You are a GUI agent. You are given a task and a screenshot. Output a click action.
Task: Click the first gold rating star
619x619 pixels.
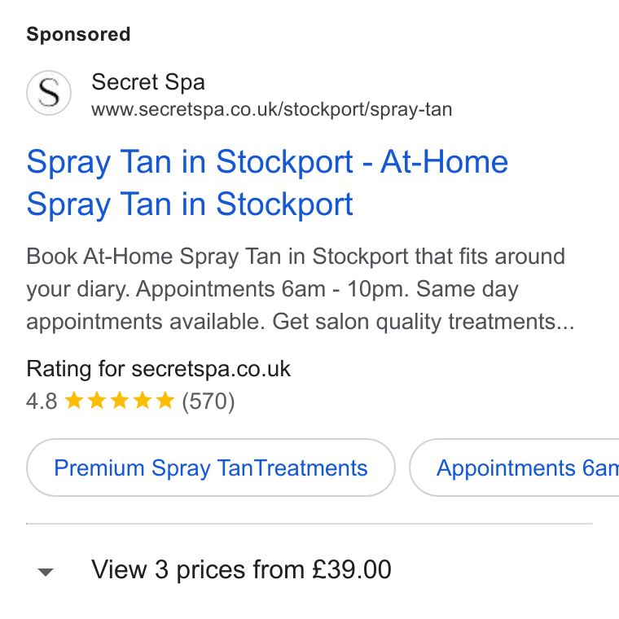pos(74,400)
